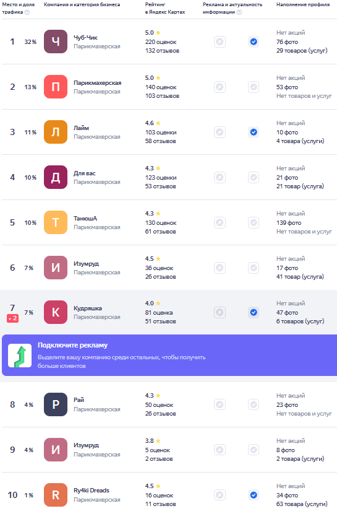Viewport: 337px width, 511px height.
Task: Click the red П avatar of Парикмахерская
Action: tap(56, 87)
